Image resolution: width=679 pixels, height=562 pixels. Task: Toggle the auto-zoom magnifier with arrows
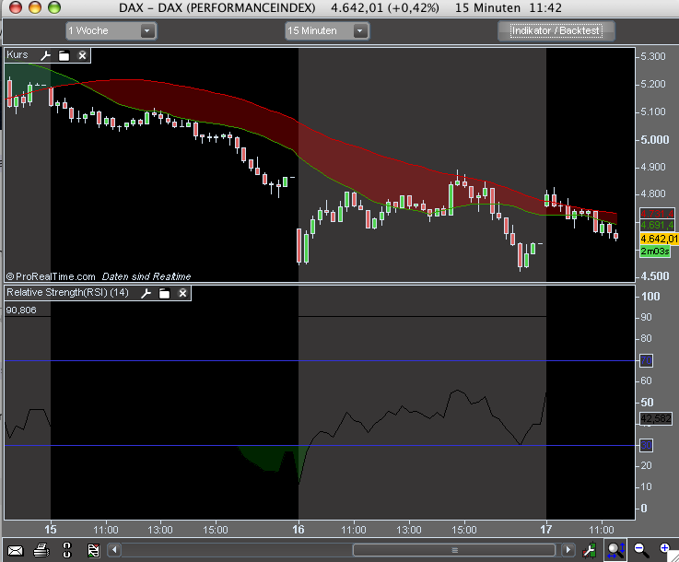(615, 550)
